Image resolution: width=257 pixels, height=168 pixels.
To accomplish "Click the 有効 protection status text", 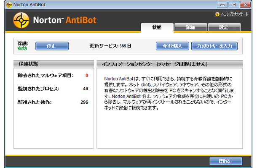I will (22, 48).
